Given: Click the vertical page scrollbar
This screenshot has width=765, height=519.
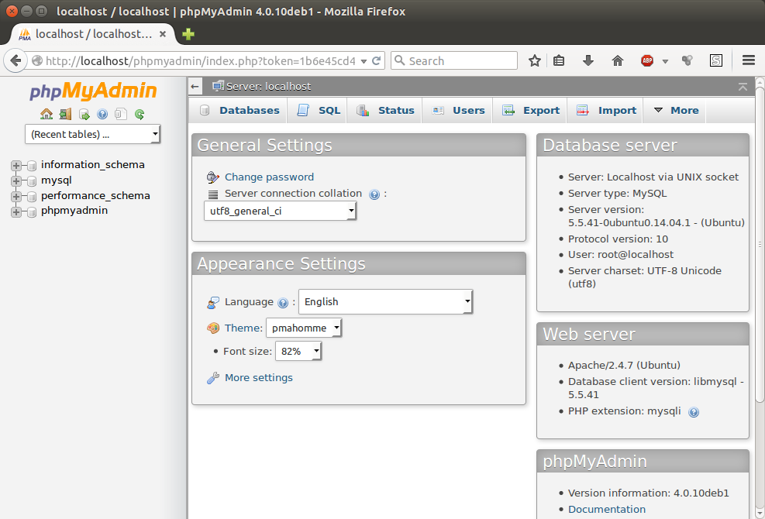Looking at the screenshot, I should (x=760, y=244).
